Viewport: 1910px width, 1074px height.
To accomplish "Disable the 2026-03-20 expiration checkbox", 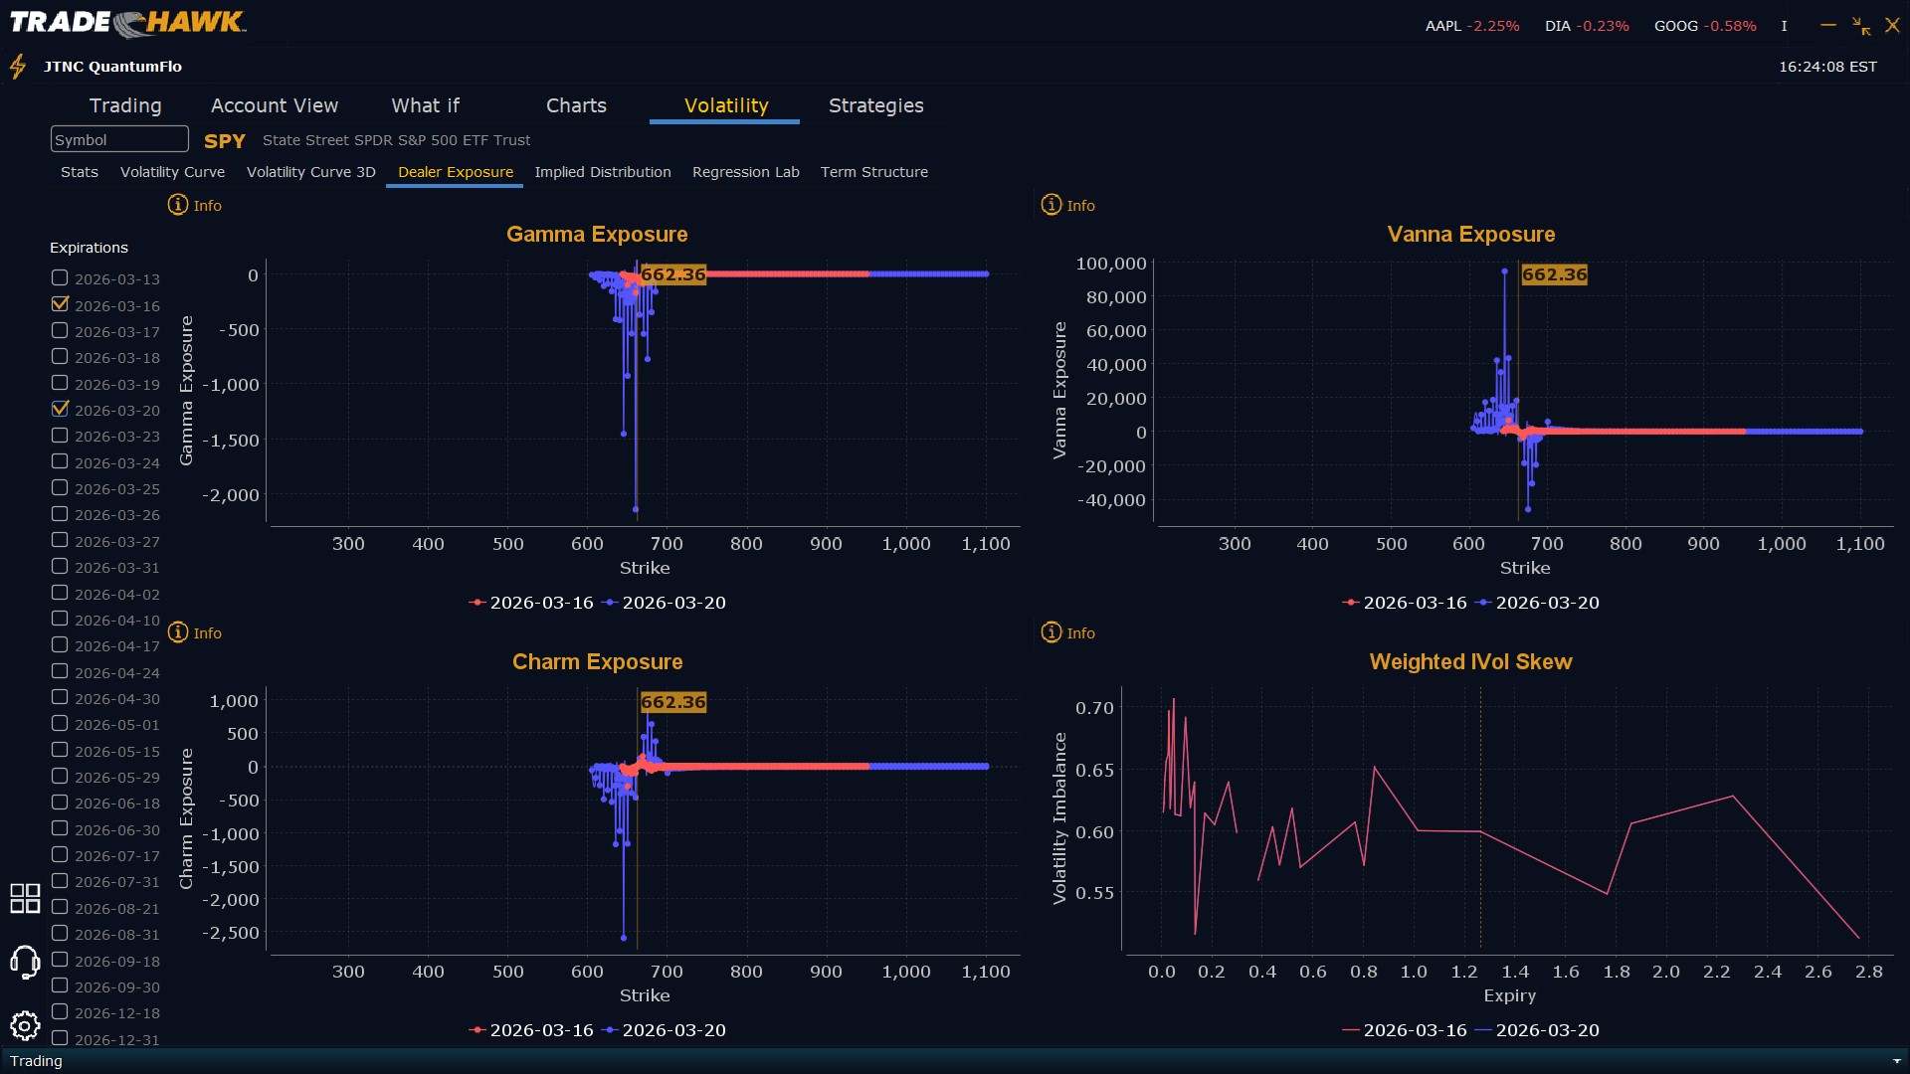I will [61, 409].
